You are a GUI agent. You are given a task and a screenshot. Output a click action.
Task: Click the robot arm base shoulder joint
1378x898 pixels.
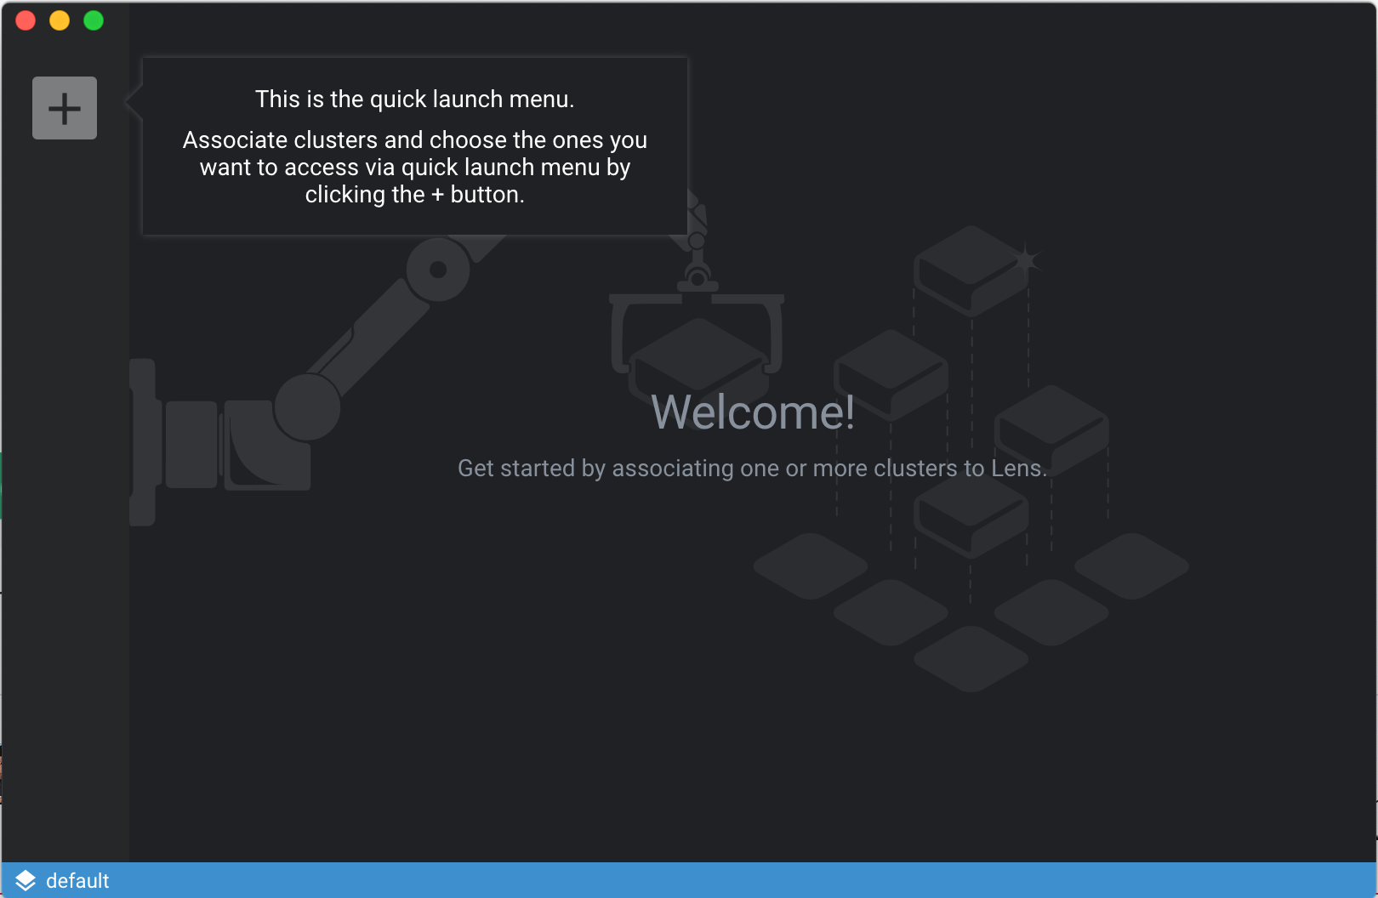click(x=306, y=407)
